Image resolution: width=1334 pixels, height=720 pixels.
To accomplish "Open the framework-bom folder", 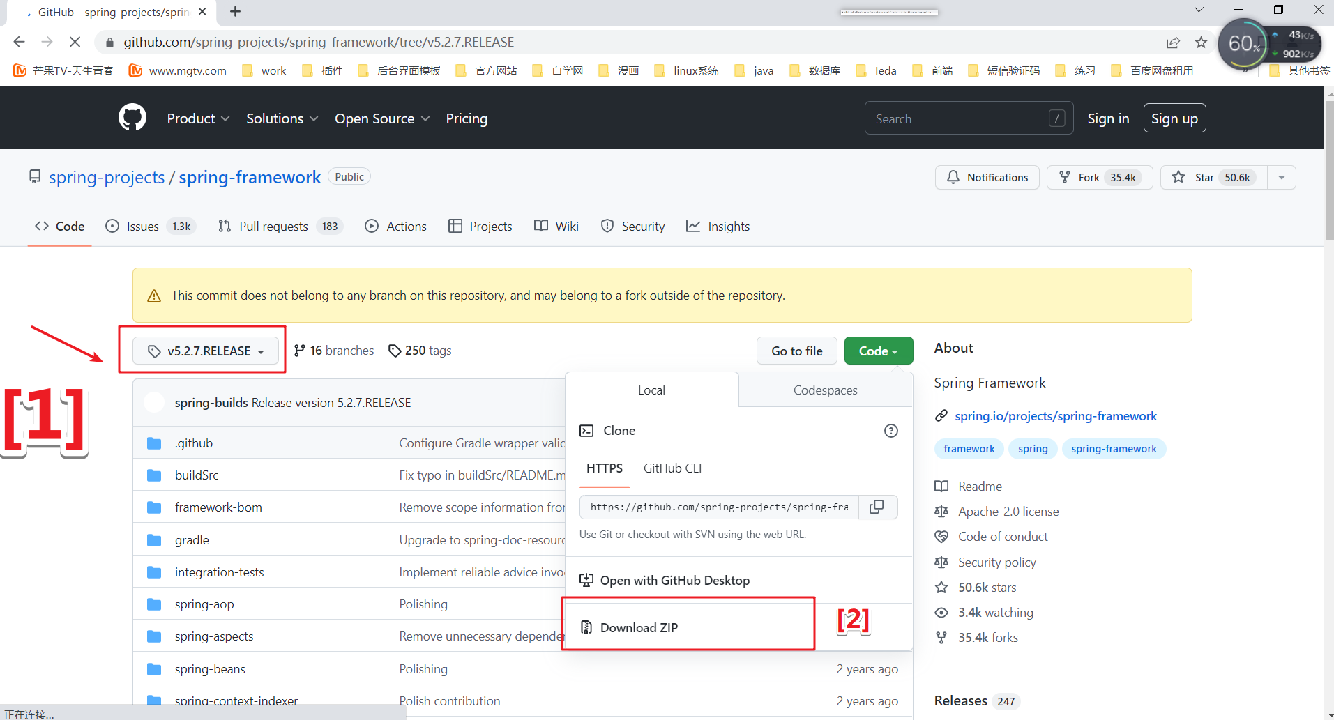I will 218,507.
